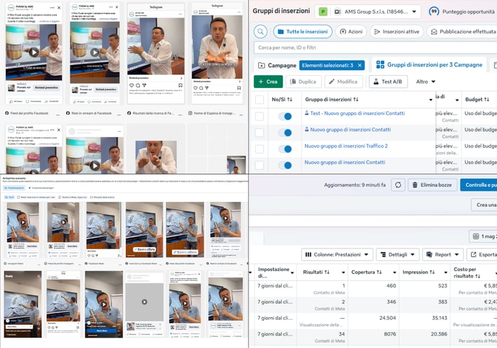Screen dimensions: 497x348
Task: Click the Home di Esplora Instagram preview thumbnail
Action: (x=217, y=54)
